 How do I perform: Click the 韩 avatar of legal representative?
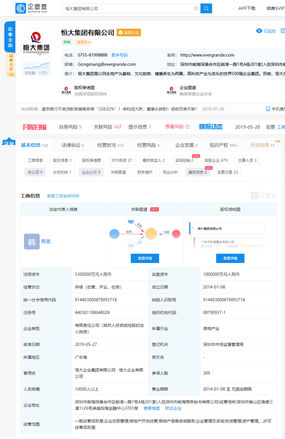coord(32,242)
